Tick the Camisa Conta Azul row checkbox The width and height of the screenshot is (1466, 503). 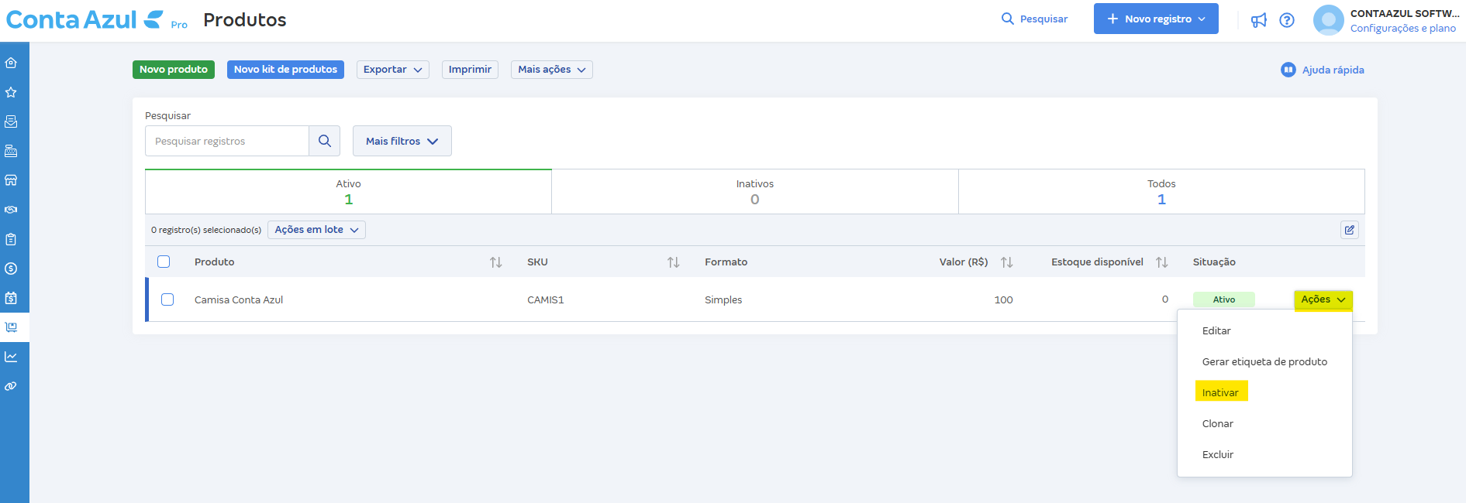[167, 299]
